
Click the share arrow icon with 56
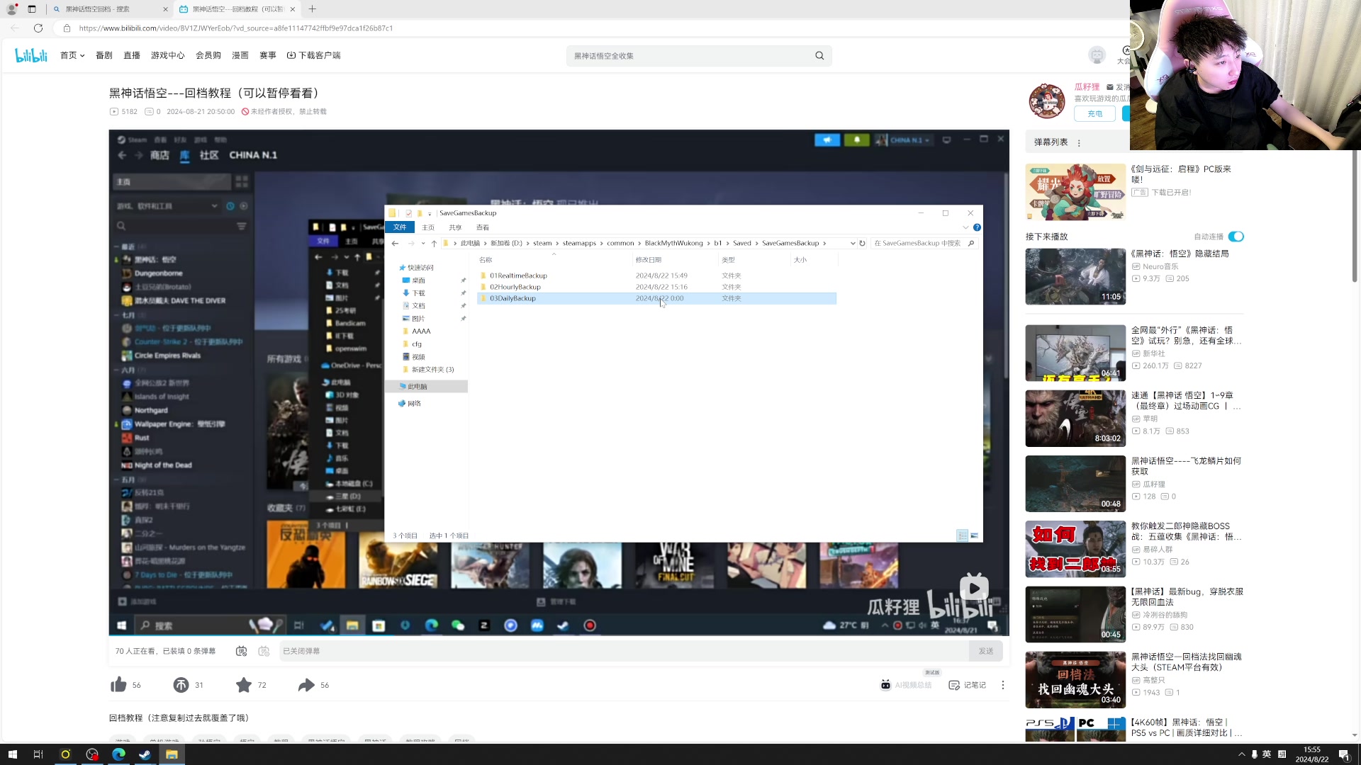(x=306, y=685)
